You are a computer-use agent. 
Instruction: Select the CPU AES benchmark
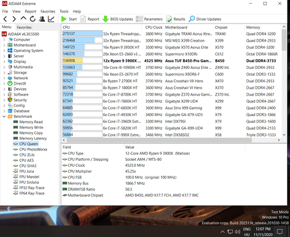pos(24,160)
